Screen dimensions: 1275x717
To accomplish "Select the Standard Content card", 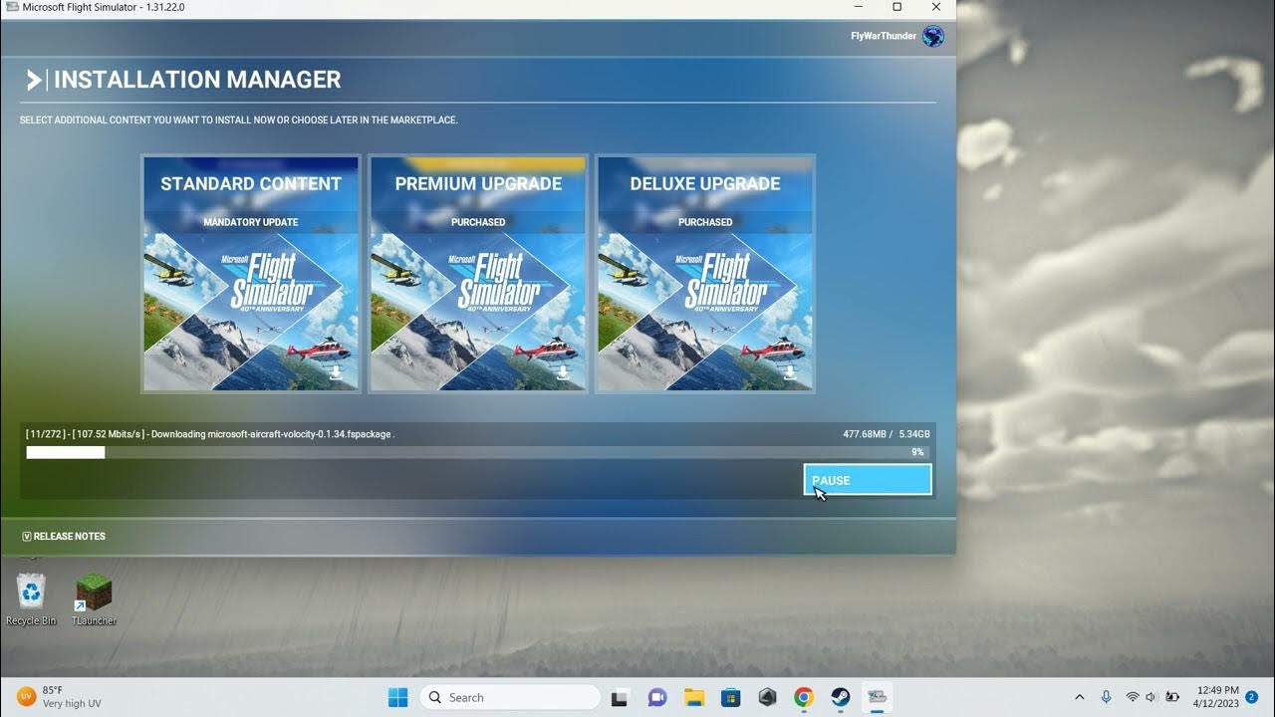I will [251, 274].
